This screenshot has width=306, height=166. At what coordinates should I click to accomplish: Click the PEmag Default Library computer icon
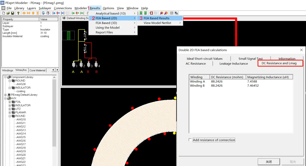pos(9,95)
